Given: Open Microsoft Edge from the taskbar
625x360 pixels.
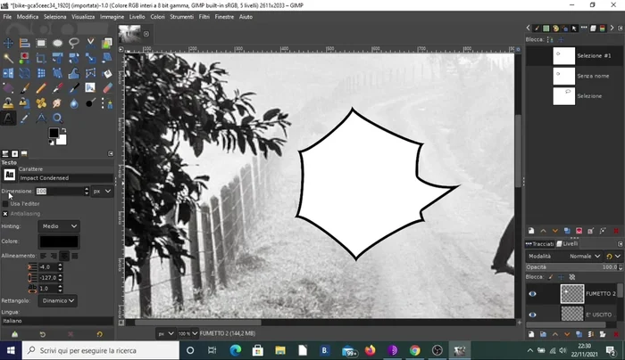Looking at the screenshot, I should (x=236, y=350).
